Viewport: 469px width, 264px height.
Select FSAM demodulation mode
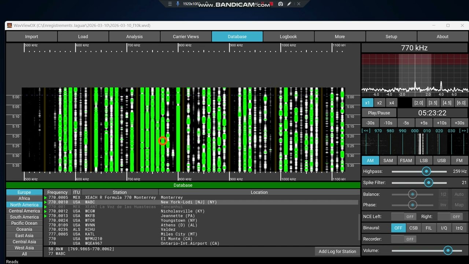pyautogui.click(x=406, y=161)
